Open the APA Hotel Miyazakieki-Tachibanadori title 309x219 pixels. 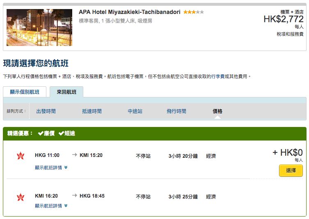tap(130, 12)
